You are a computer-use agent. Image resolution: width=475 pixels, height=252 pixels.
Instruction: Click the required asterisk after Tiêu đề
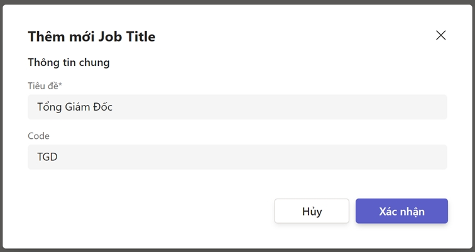coord(60,84)
